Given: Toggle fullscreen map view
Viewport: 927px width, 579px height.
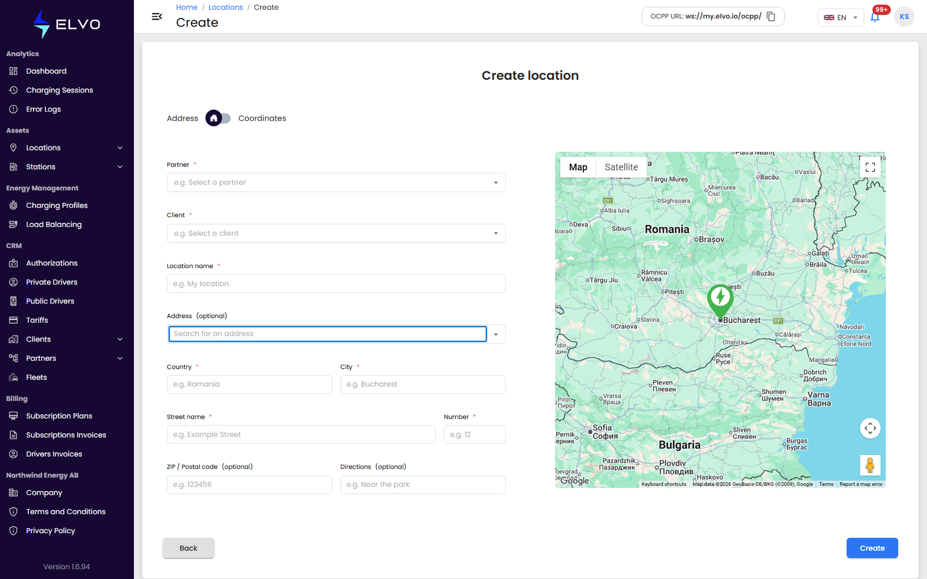Looking at the screenshot, I should pyautogui.click(x=870, y=167).
